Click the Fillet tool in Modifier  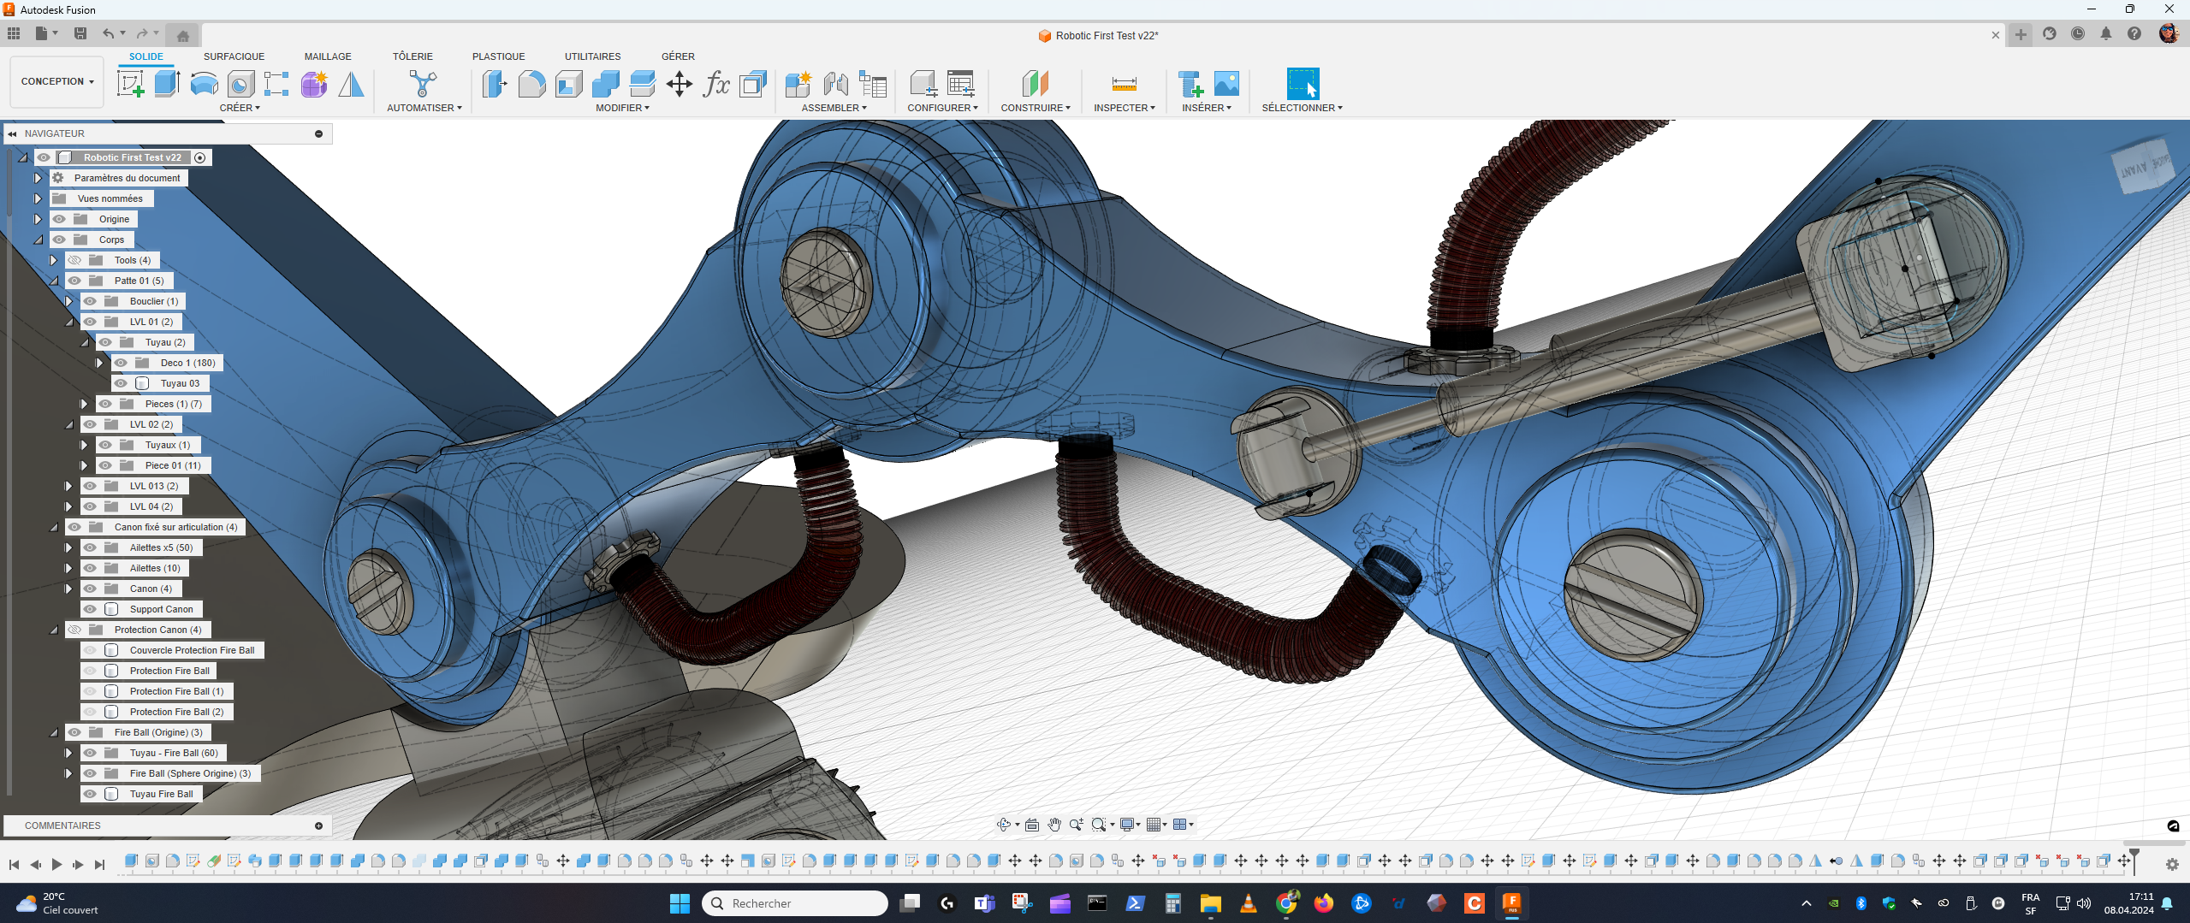click(531, 84)
